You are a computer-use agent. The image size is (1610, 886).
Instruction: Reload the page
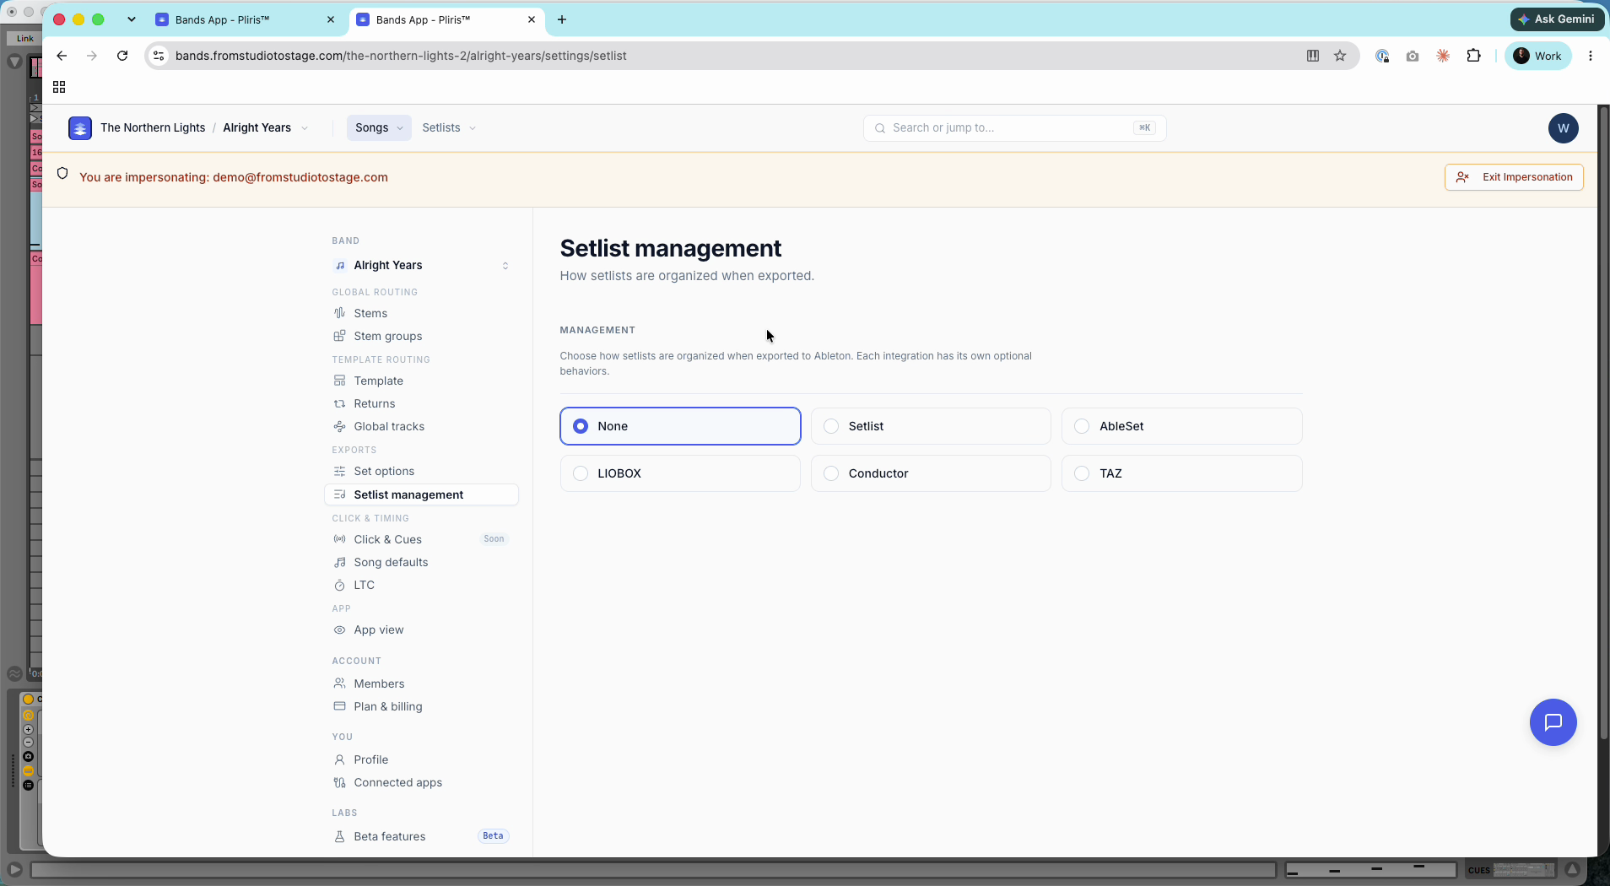pyautogui.click(x=122, y=56)
